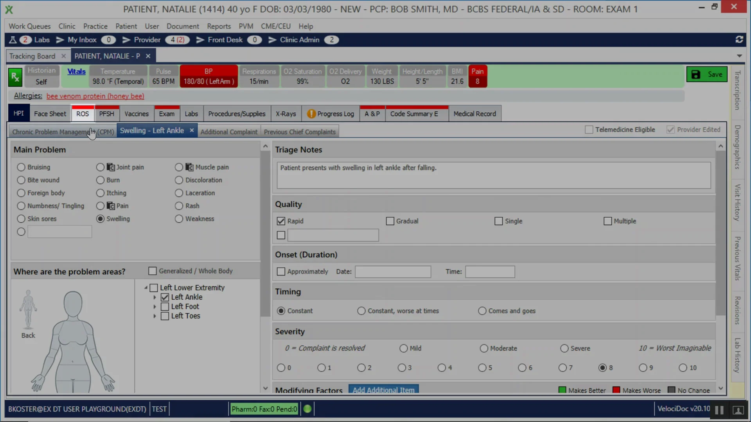Click the pause icon in the status bar
The image size is (751, 422).
coord(719,409)
